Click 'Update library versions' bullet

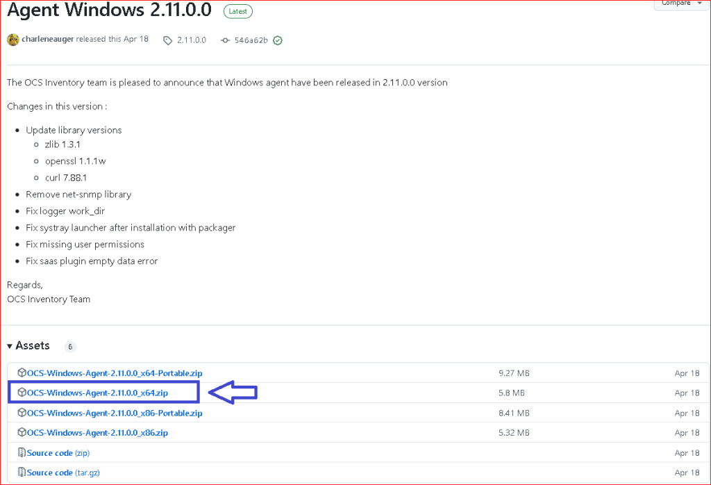click(74, 130)
